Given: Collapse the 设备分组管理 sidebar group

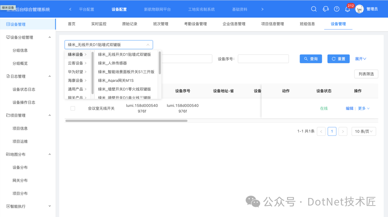Looking at the screenshot, I should [x=50, y=37].
